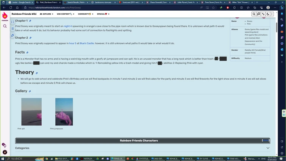Open the new tab plus button
286x161 pixels.
pos(257,2)
